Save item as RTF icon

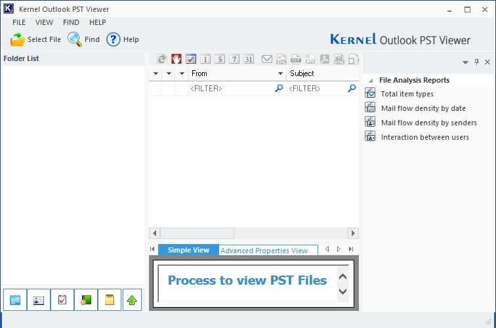[x=310, y=59]
